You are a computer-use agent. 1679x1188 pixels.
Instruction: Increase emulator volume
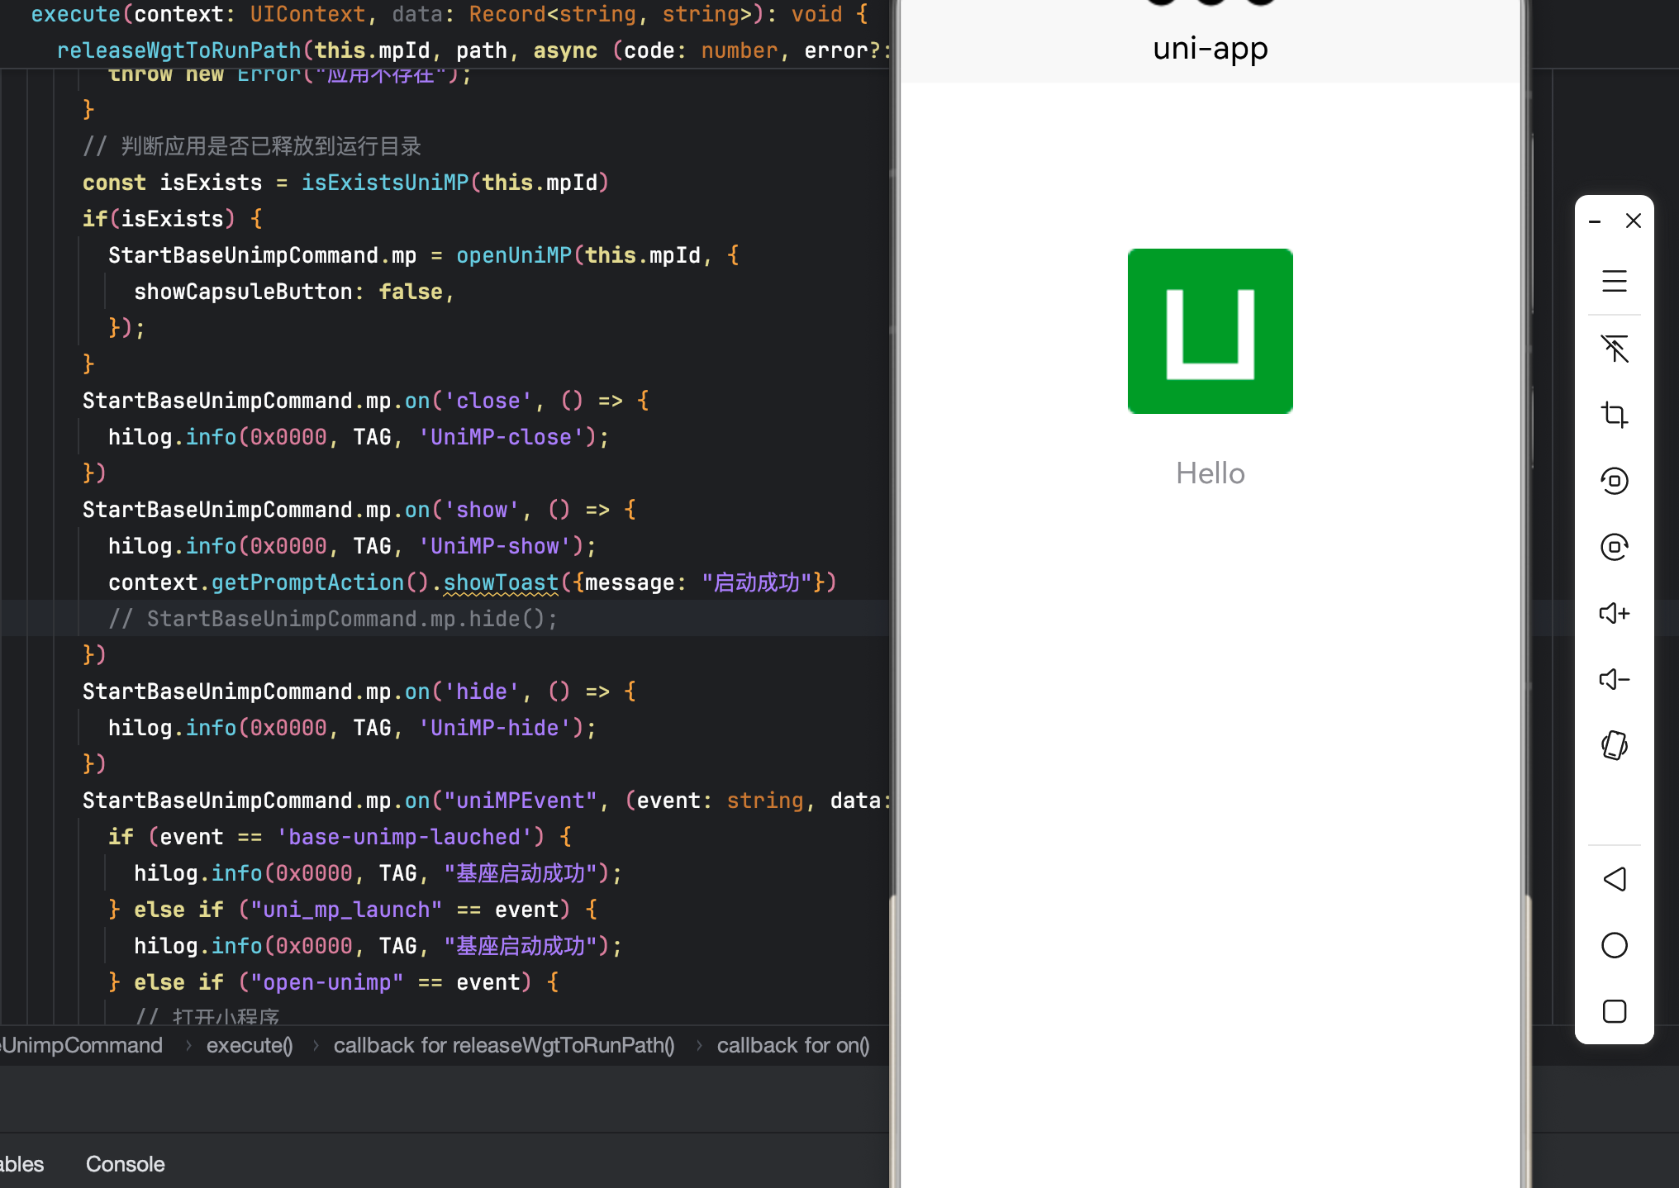coord(1614,613)
